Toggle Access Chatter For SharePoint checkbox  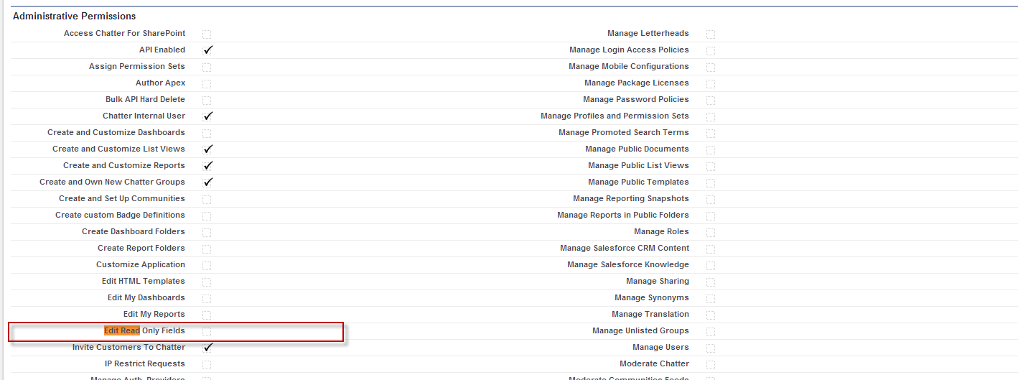[207, 34]
